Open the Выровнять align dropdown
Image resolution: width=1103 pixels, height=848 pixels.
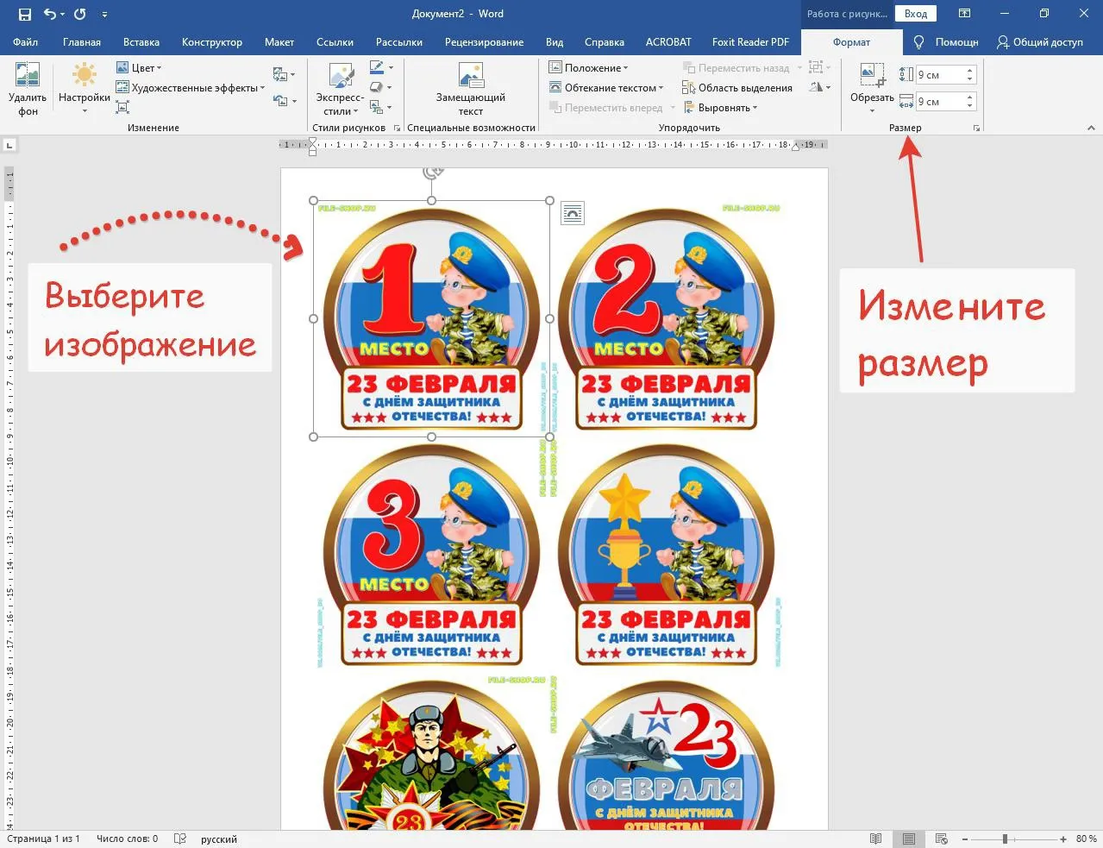[x=720, y=108]
